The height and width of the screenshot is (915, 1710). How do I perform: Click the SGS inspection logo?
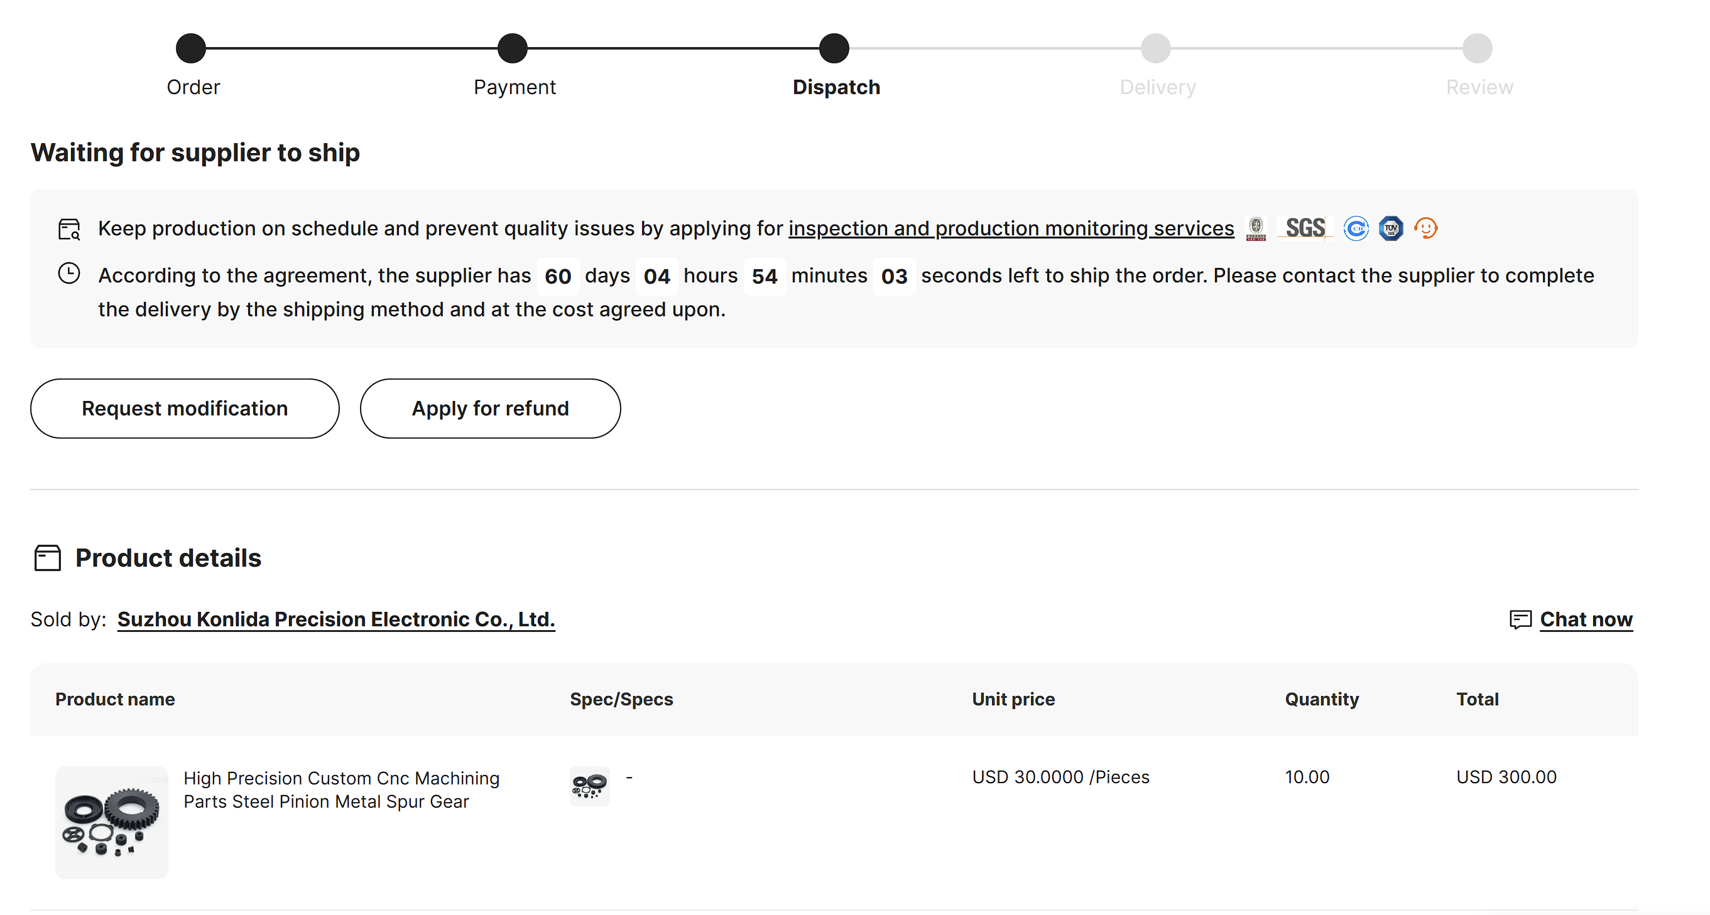[1304, 228]
